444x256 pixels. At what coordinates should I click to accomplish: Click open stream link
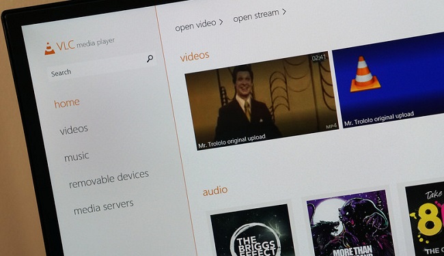(x=256, y=15)
